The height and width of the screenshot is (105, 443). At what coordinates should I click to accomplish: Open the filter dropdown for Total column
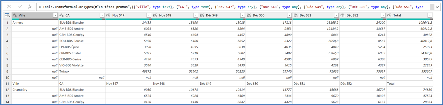(430, 15)
